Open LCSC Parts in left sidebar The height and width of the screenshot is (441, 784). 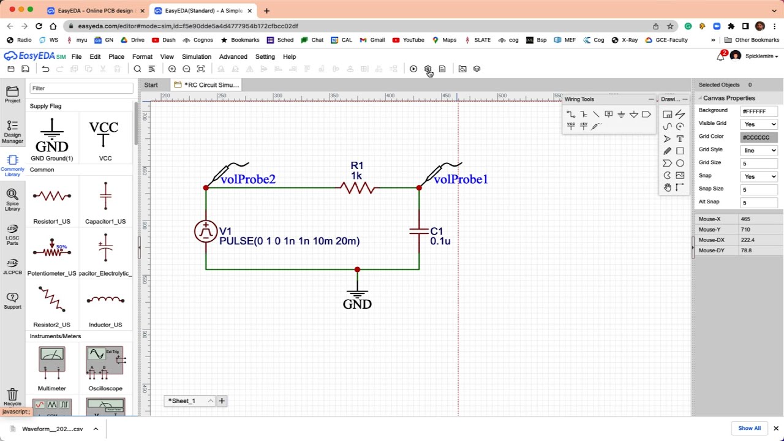(12, 235)
